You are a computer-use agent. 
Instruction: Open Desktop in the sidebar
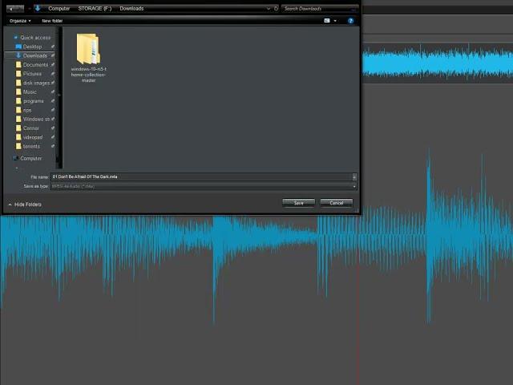[x=32, y=47]
